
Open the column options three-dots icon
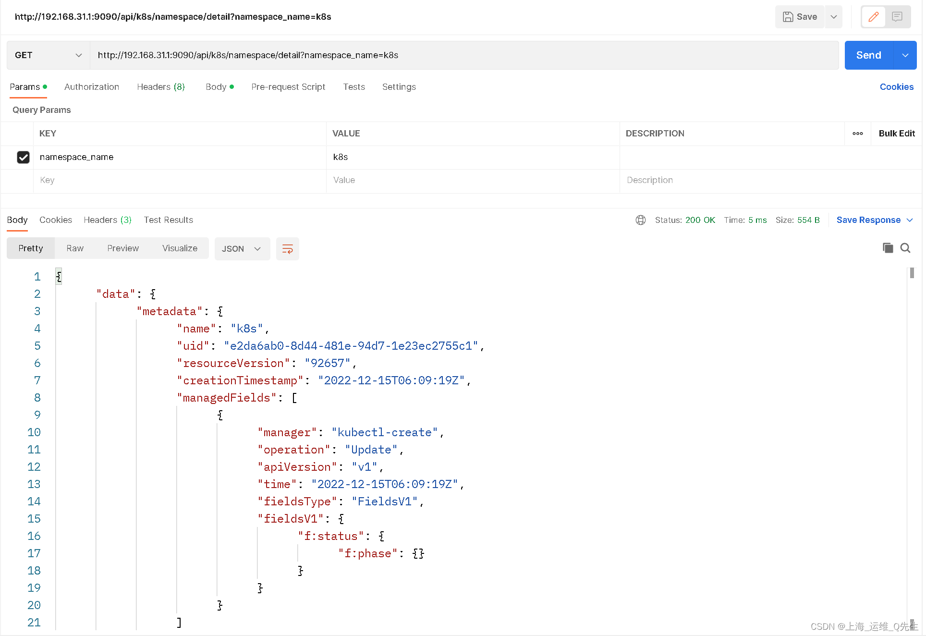tap(858, 134)
